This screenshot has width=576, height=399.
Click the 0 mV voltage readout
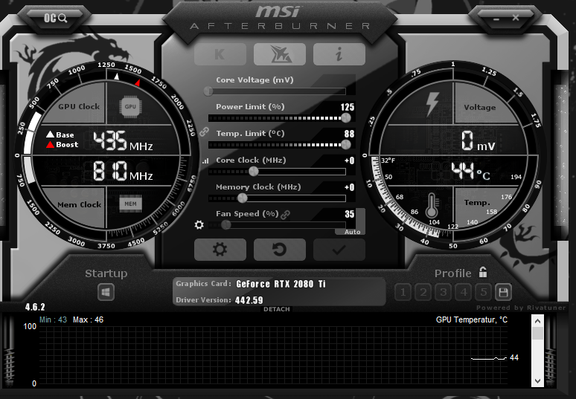(x=478, y=141)
